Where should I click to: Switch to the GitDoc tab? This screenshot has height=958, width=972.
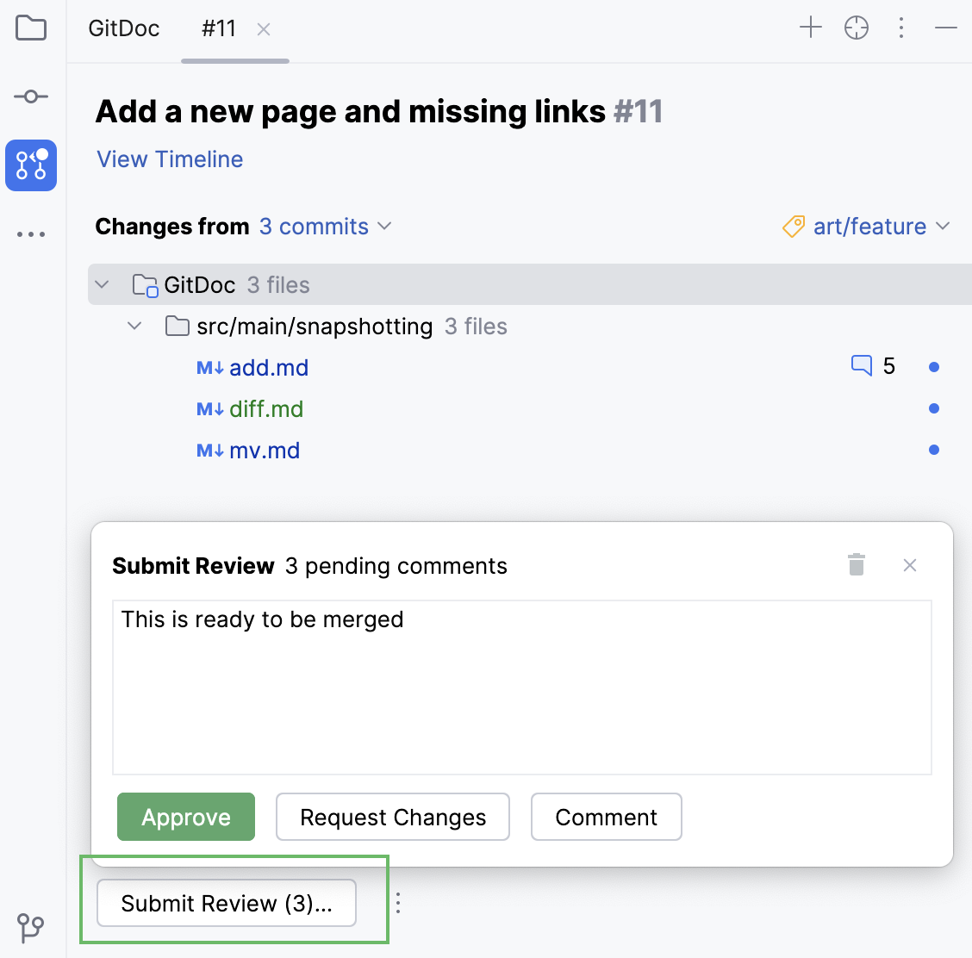[123, 28]
